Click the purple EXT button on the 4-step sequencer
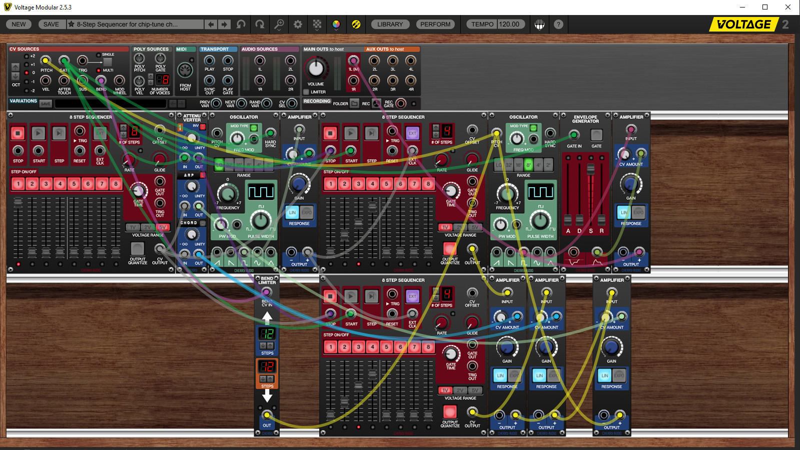The image size is (800, 450). (x=412, y=133)
